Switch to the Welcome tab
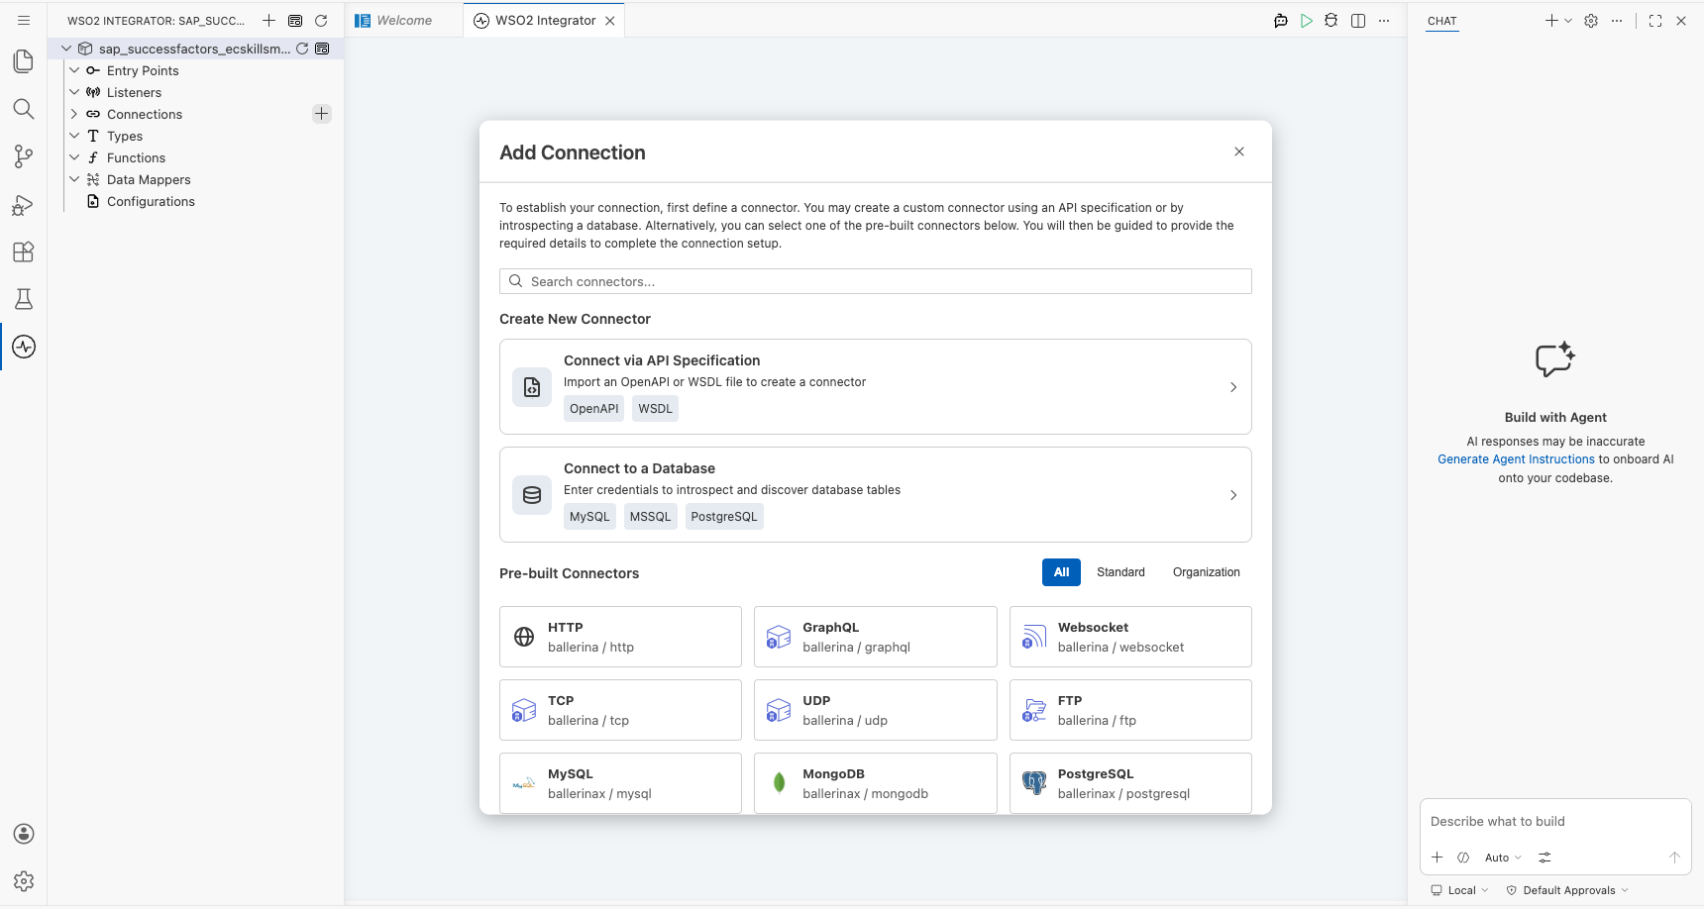This screenshot has width=1704, height=909. 404,21
